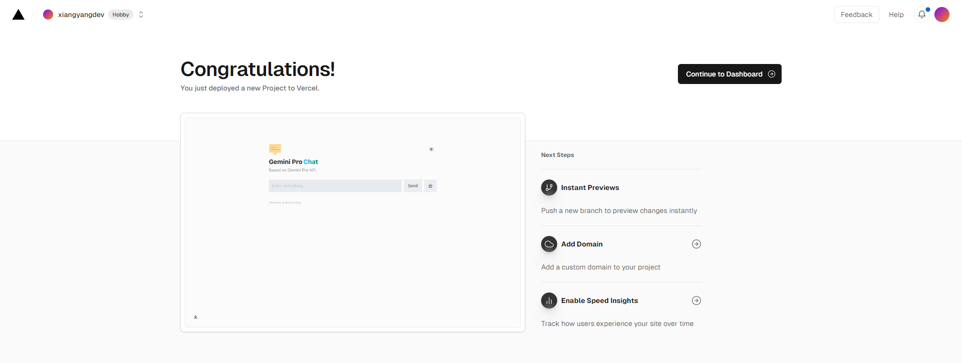The width and height of the screenshot is (962, 363).
Task: Click the 'Next Steps' label
Action: tap(558, 155)
